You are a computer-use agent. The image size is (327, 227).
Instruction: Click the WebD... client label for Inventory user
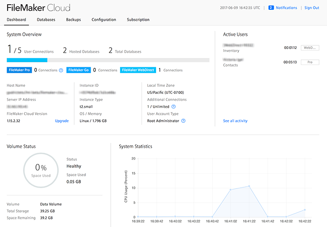tap(310, 48)
